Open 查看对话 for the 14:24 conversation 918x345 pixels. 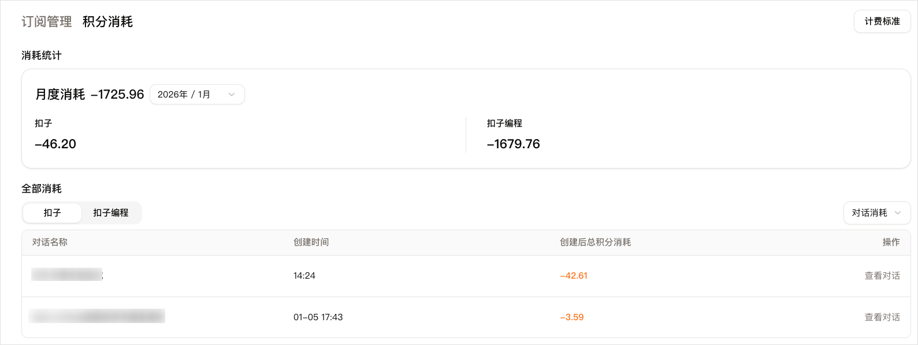pos(882,276)
